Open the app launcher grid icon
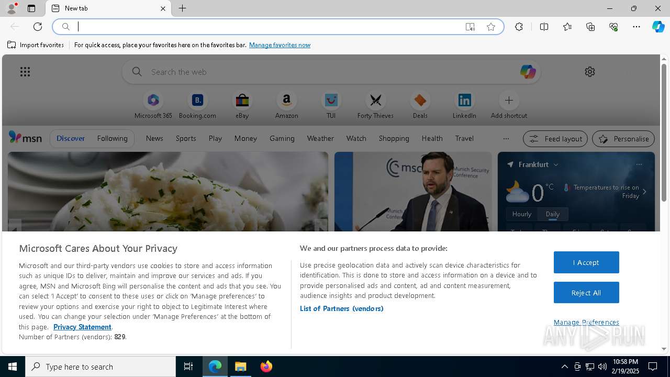 click(25, 72)
